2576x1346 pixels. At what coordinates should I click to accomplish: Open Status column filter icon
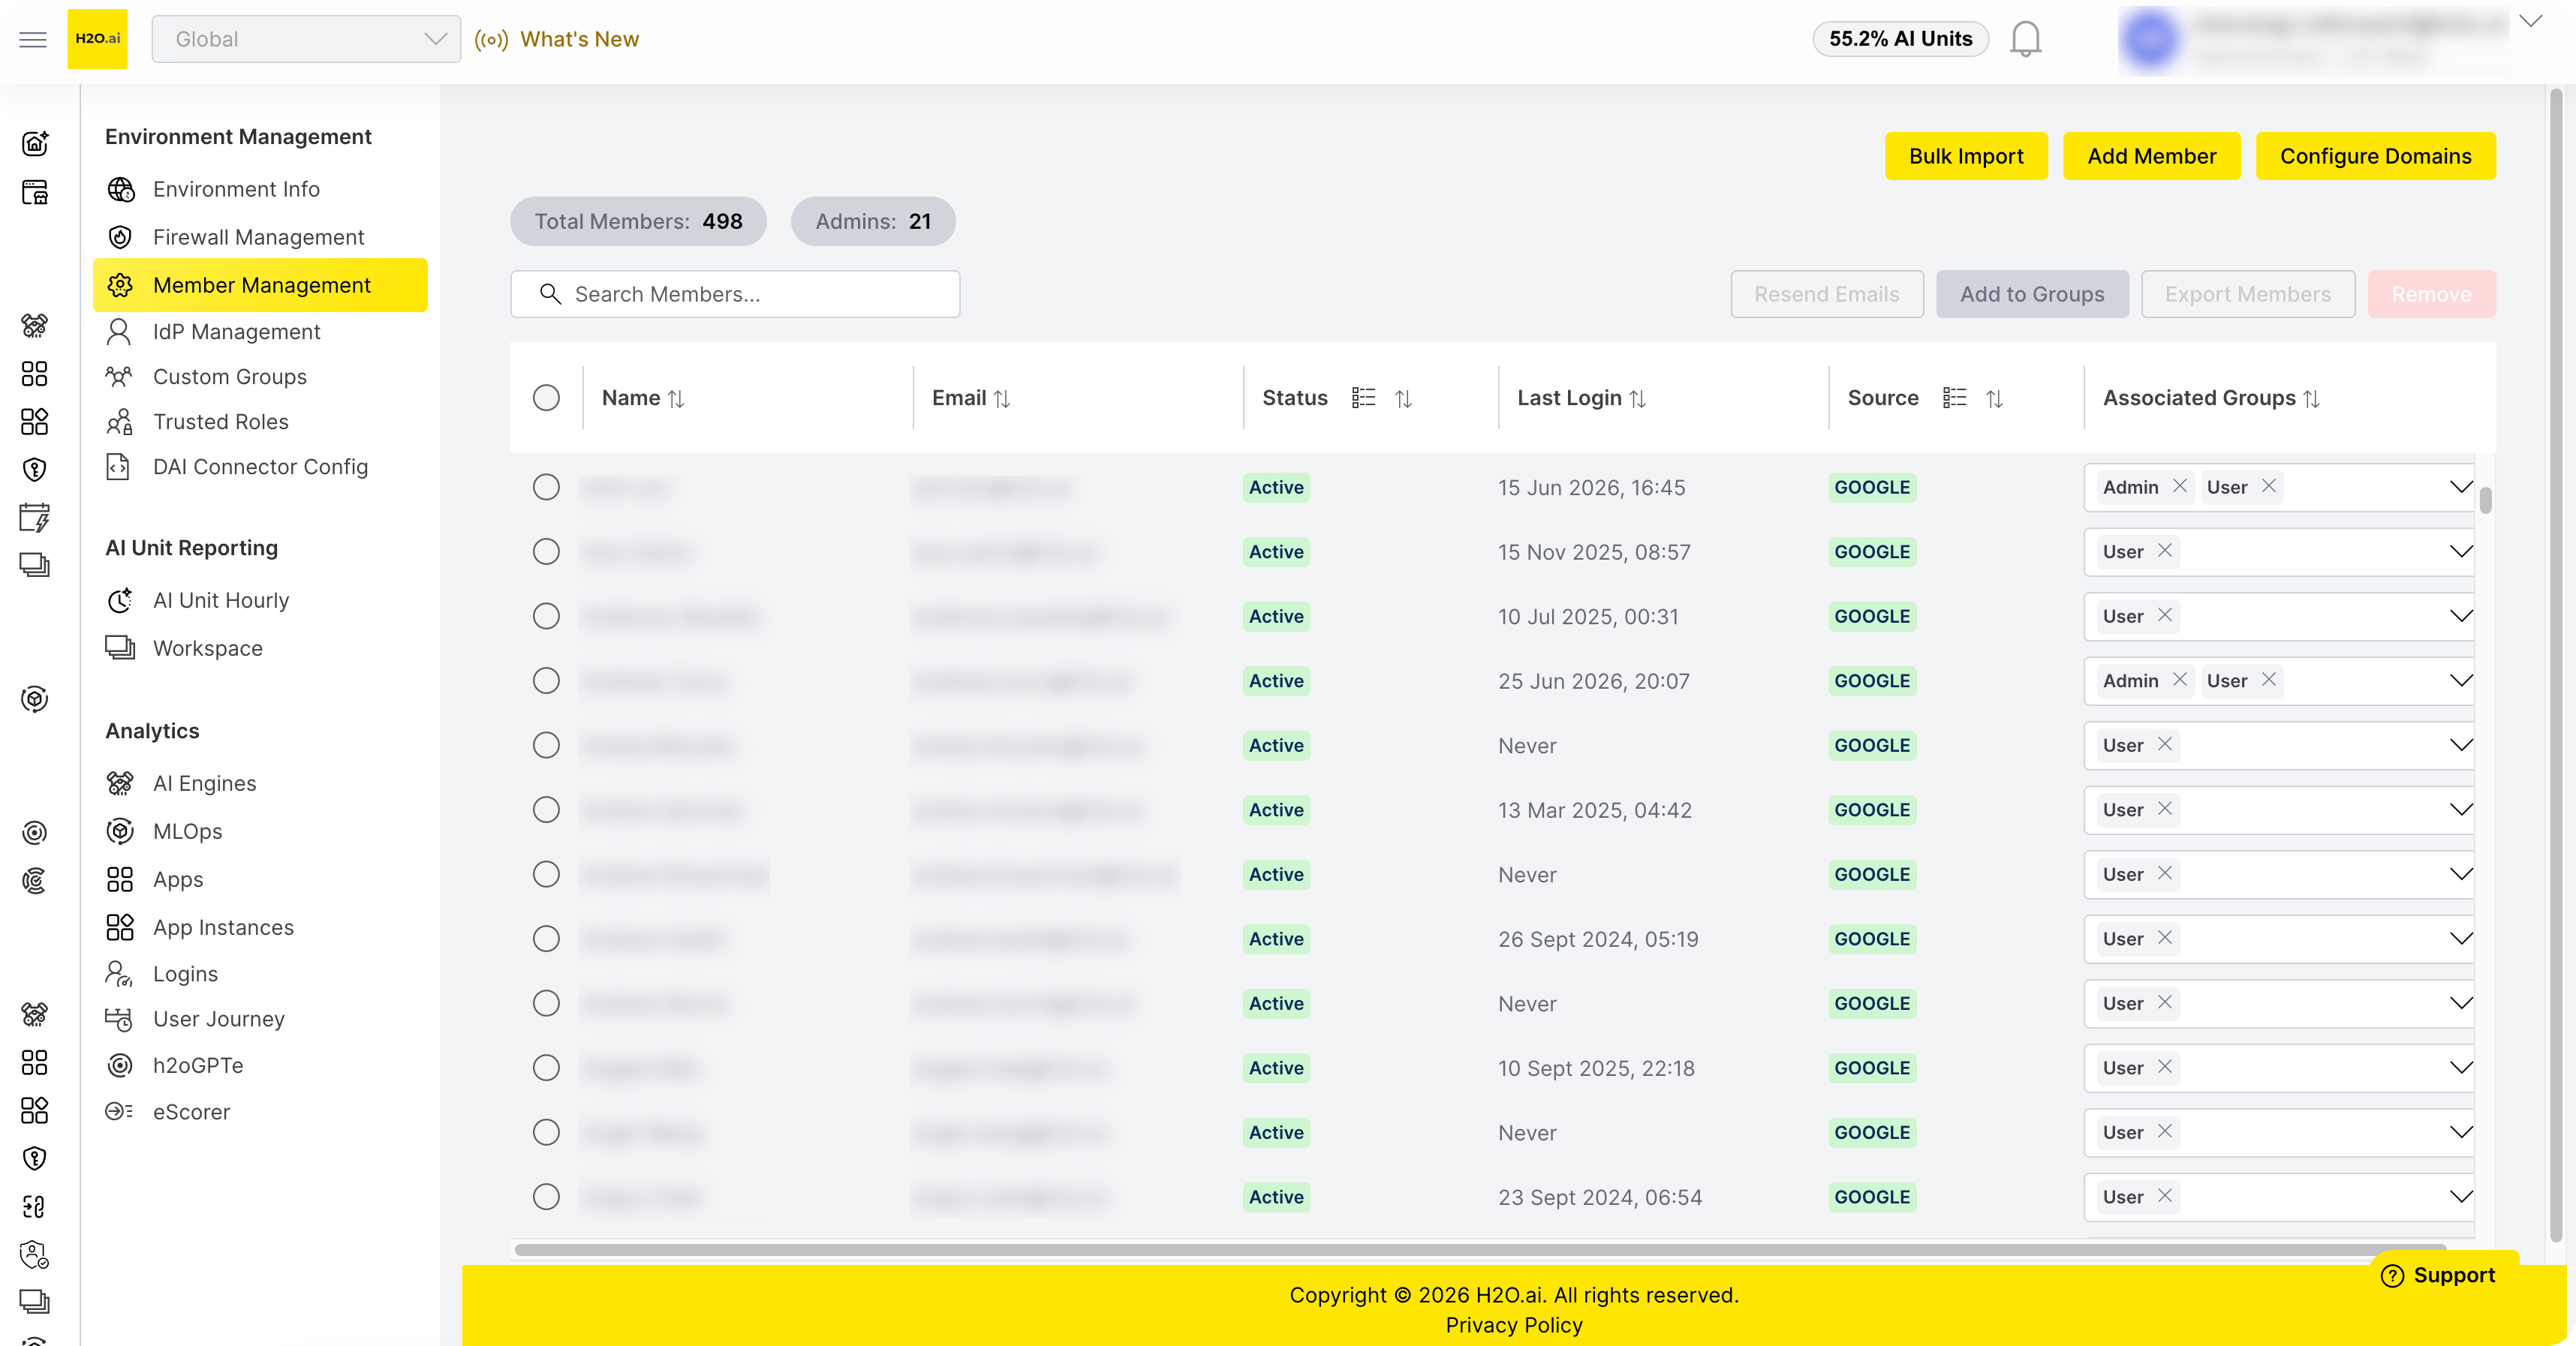pyautogui.click(x=1363, y=398)
